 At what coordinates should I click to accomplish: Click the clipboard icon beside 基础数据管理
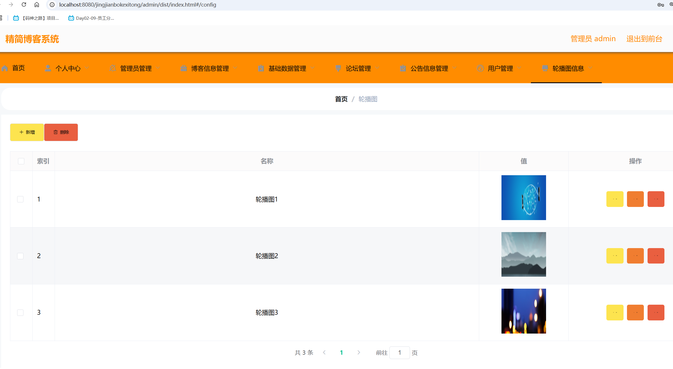click(x=261, y=68)
